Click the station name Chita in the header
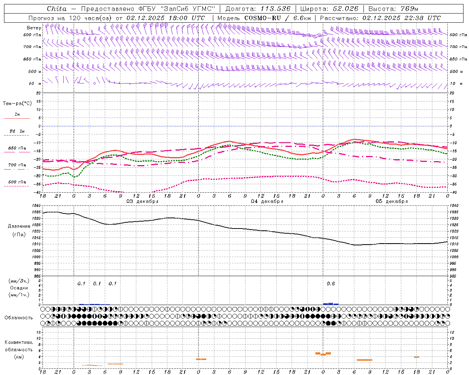469x375 pixels. 57,9
